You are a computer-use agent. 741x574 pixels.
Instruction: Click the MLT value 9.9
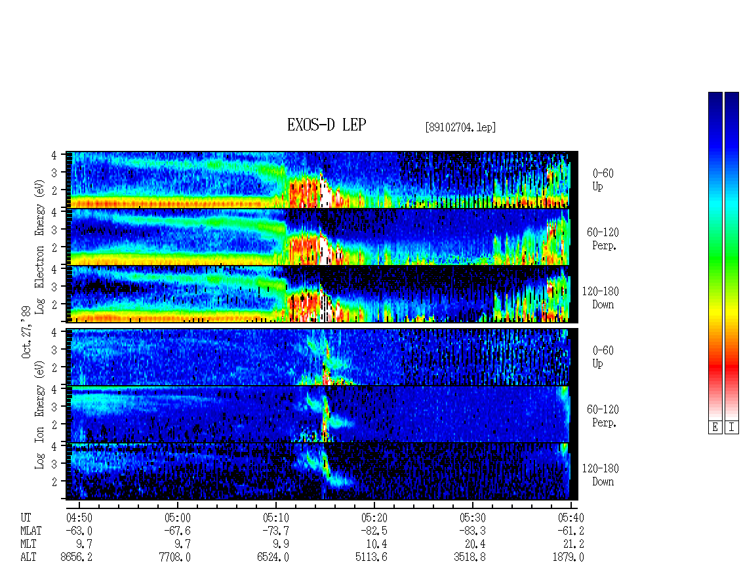pos(281,544)
